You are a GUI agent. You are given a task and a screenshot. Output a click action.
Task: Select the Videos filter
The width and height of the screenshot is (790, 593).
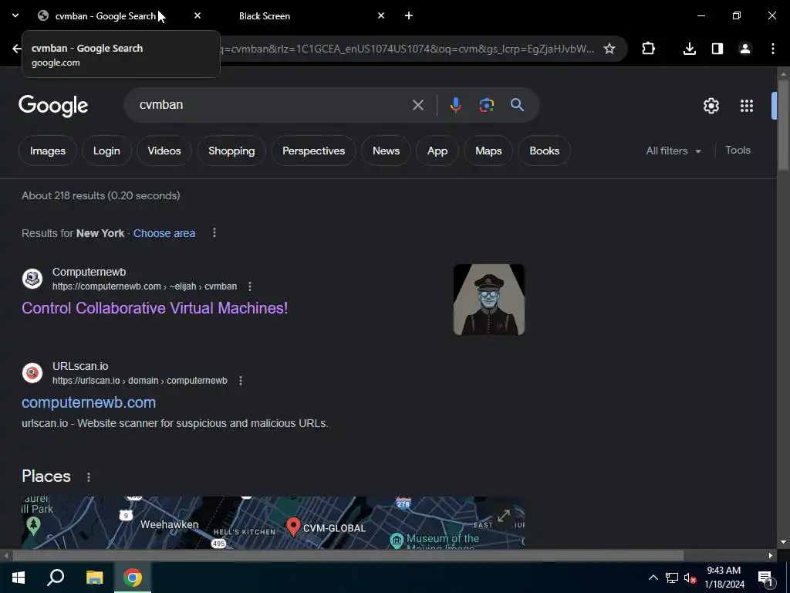(x=164, y=151)
